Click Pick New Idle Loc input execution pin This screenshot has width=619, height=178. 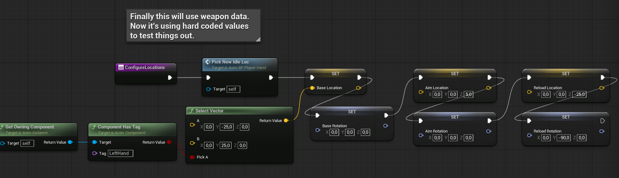pos(208,77)
